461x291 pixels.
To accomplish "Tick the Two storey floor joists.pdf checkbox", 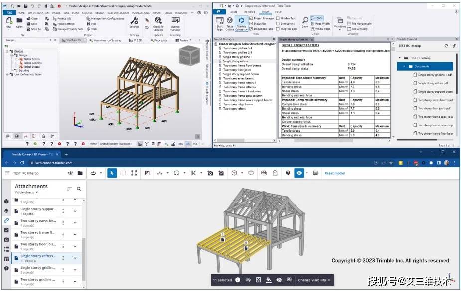I will [x=415, y=108].
